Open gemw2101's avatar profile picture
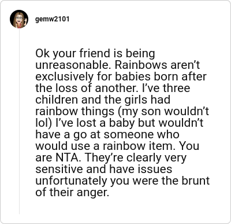The height and width of the screenshot is (224, 231). point(19,19)
